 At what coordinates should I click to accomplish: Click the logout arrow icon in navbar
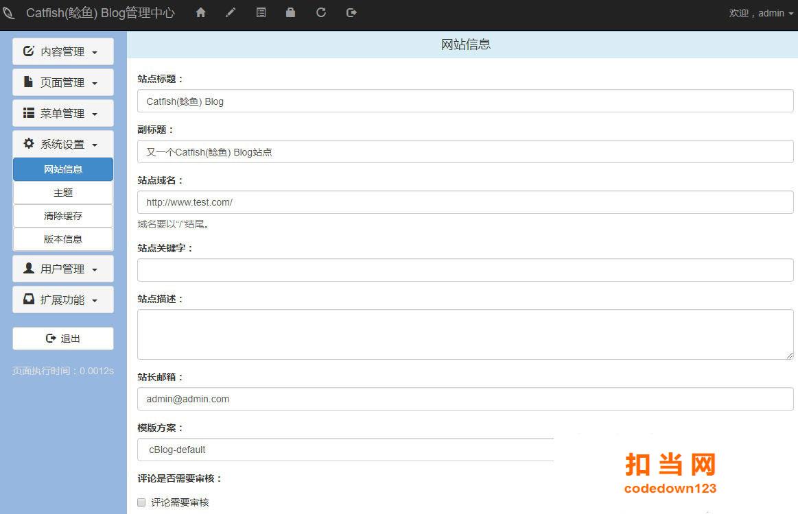coord(351,13)
